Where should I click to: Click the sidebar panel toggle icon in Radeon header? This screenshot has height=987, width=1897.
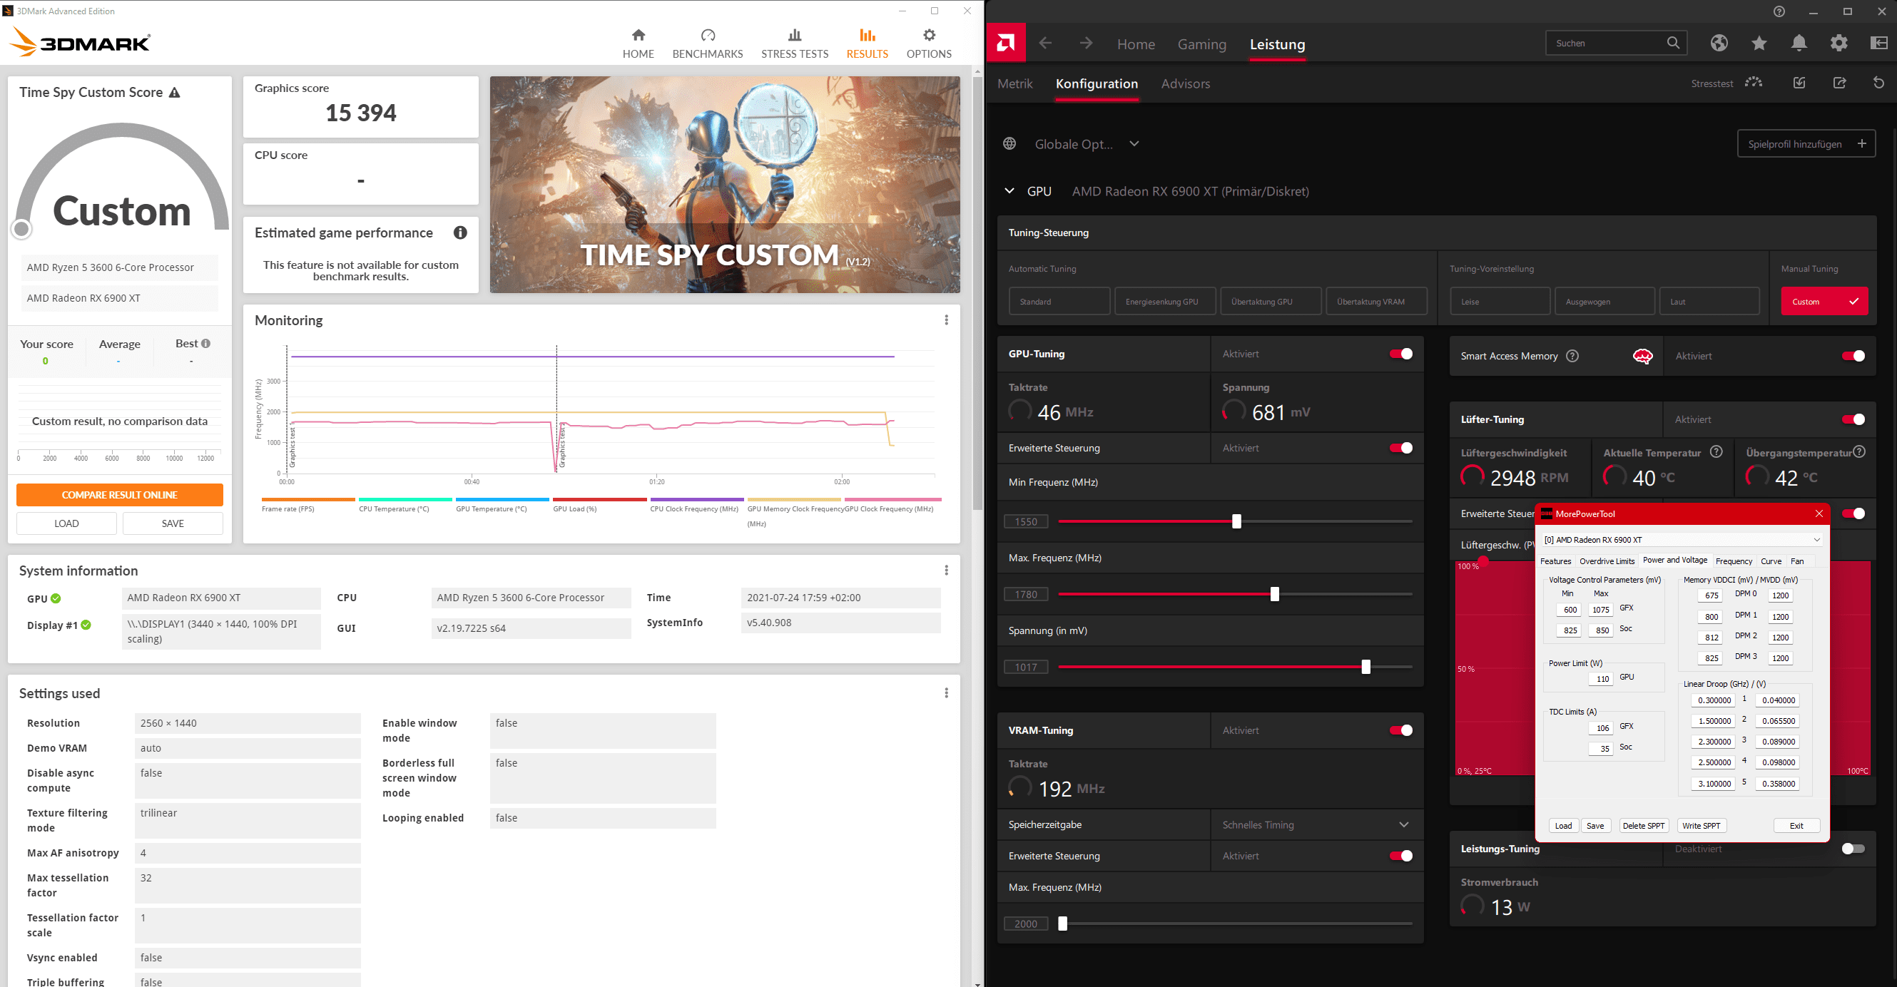(1878, 44)
